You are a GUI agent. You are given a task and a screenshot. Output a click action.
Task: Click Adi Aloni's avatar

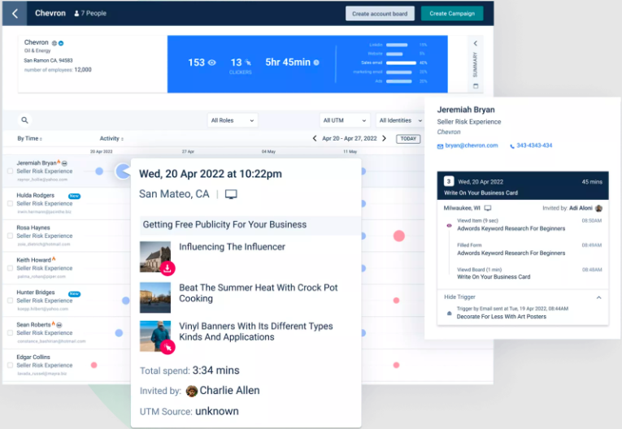tap(598, 208)
